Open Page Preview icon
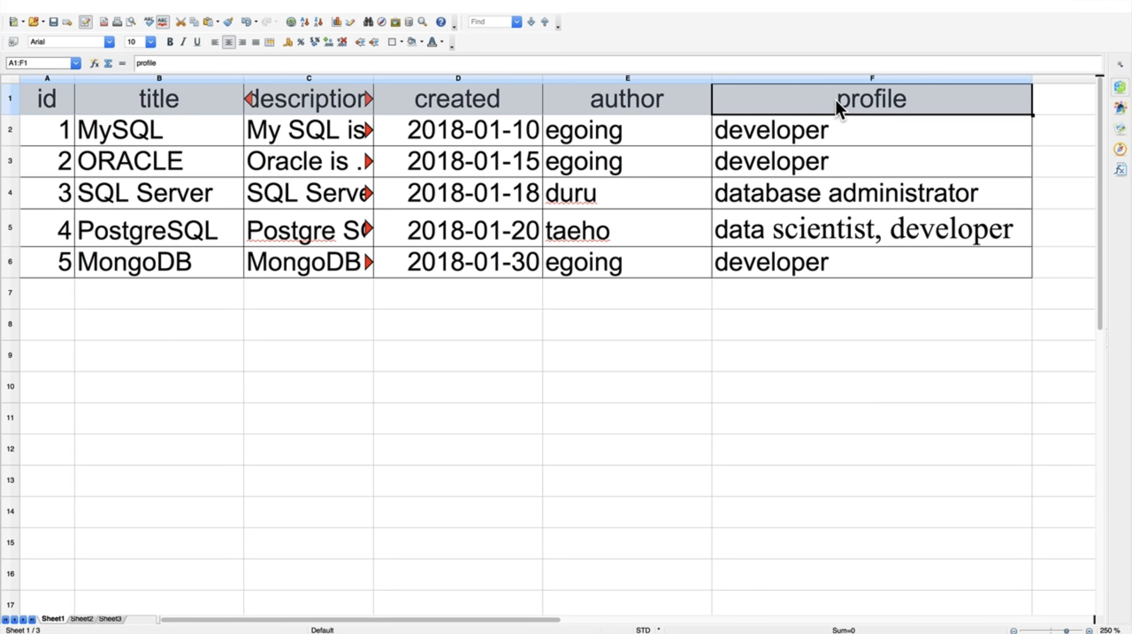1132x634 pixels. pyautogui.click(x=131, y=22)
